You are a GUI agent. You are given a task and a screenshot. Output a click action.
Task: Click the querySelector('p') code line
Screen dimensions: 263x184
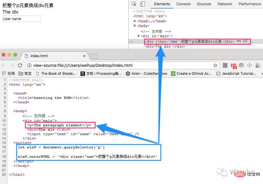point(61,147)
